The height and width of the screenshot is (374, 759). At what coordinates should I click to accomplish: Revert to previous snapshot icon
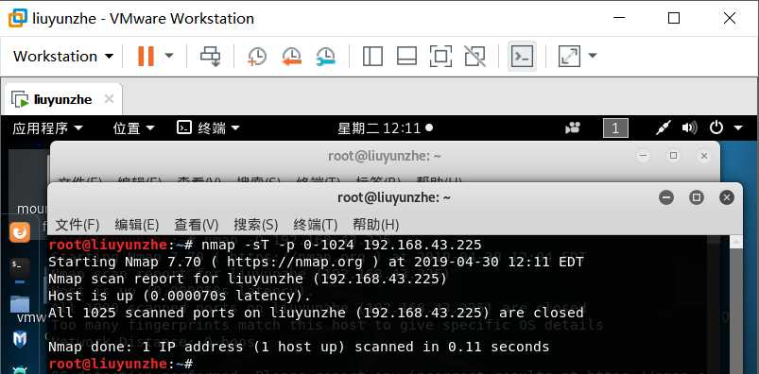pos(291,56)
